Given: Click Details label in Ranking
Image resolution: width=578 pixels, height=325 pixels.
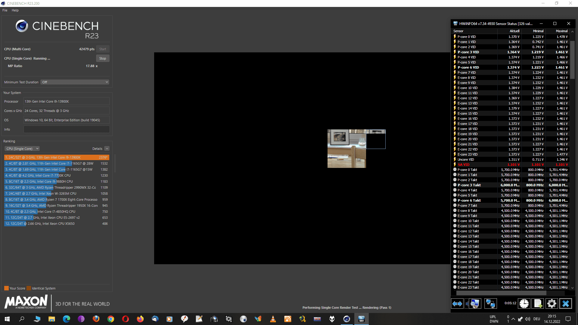Looking at the screenshot, I should coord(97,149).
